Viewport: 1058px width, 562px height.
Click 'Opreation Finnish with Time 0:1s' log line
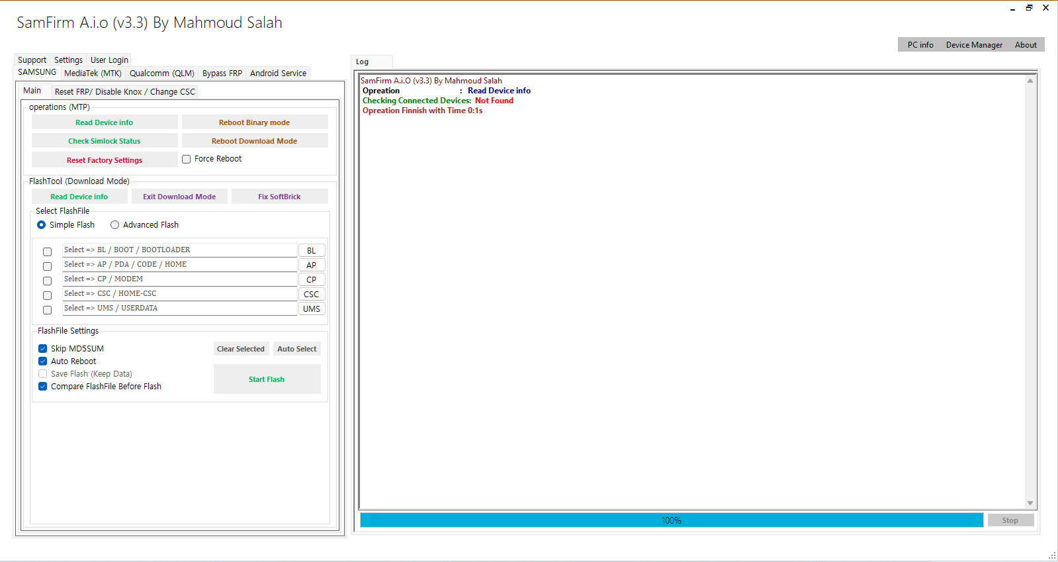[422, 111]
